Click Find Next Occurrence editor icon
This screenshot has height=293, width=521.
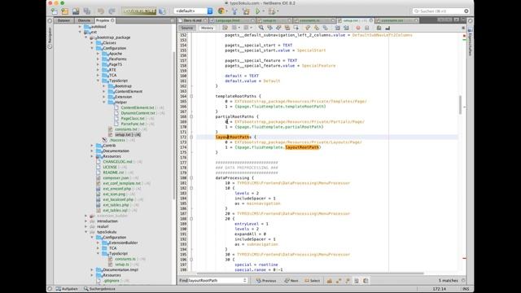pyautogui.click(x=278, y=28)
